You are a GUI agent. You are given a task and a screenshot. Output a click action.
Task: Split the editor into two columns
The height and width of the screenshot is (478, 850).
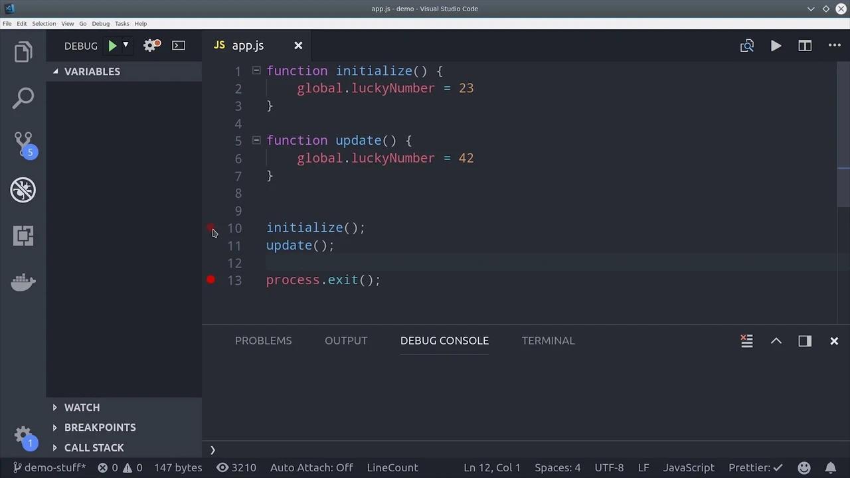(x=805, y=46)
